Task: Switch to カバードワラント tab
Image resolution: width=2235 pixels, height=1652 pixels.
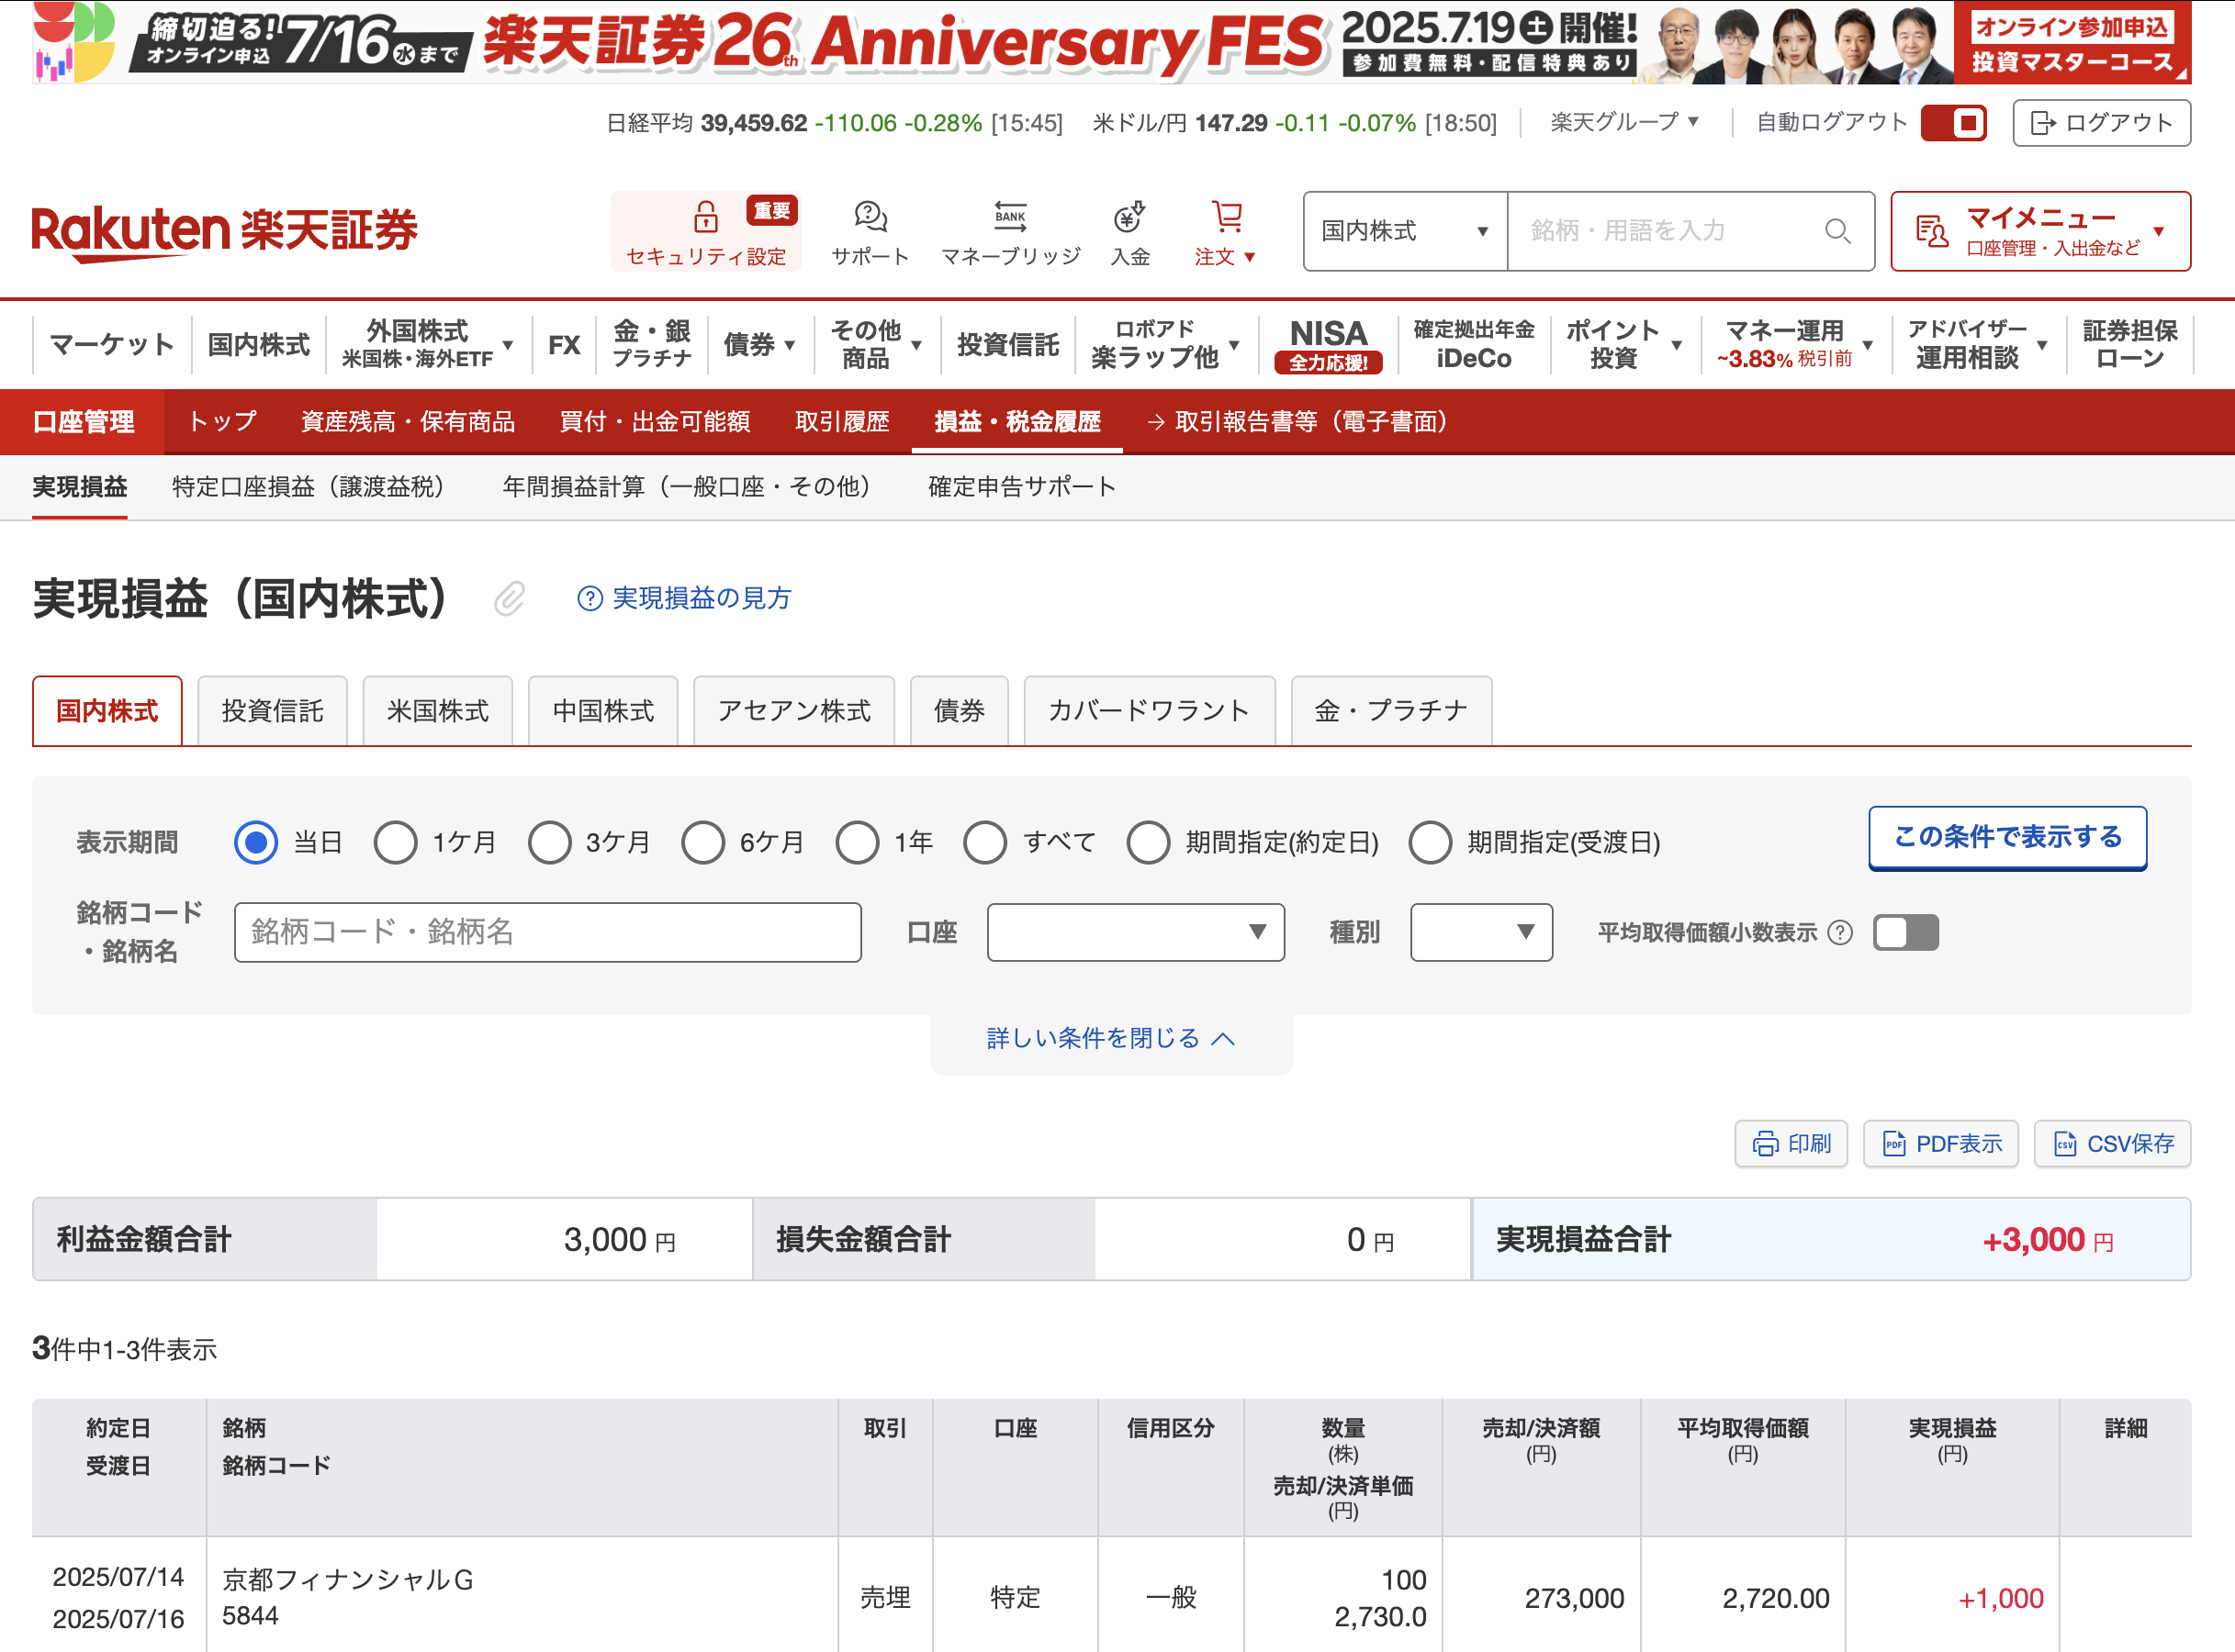Action: pyautogui.click(x=1149, y=711)
